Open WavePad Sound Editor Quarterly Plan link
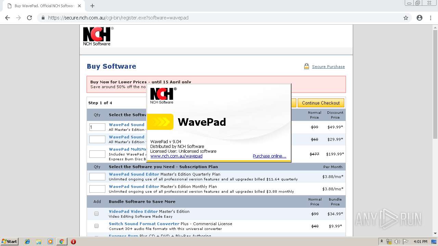This screenshot has height=246, width=438. 134,174
